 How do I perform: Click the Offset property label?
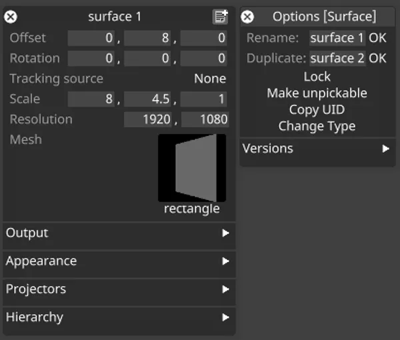(28, 38)
